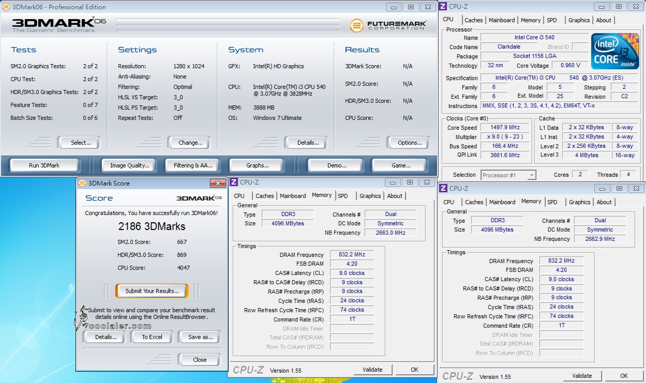646x383 pixels.
Task: Open the Filtering & AA... tool
Action: pyautogui.click(x=193, y=165)
